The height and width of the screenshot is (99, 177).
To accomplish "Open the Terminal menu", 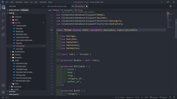I will (43, 2).
